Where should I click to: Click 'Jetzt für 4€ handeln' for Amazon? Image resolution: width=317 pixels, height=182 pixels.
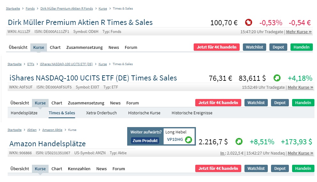coord(218,169)
